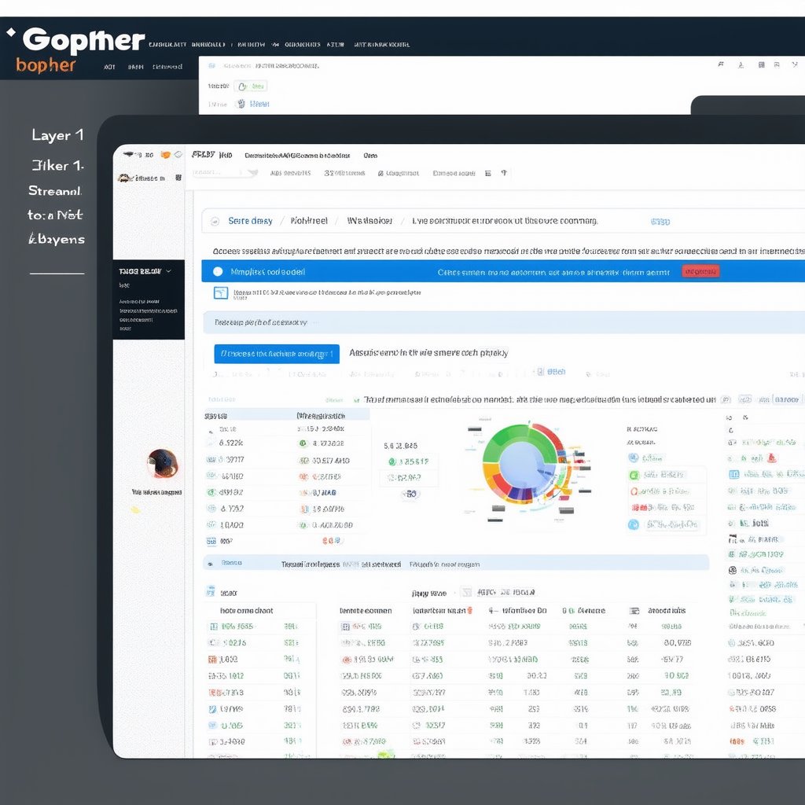The height and width of the screenshot is (805, 805).
Task: Switch to the Watchlist breadcrumb tab
Action: pos(368,221)
